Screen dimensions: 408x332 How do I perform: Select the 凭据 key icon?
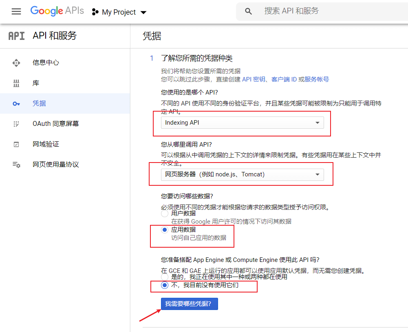(16, 103)
